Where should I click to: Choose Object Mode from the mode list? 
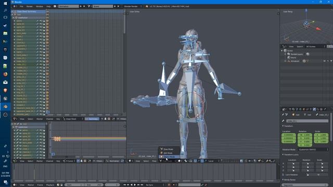click(x=169, y=157)
